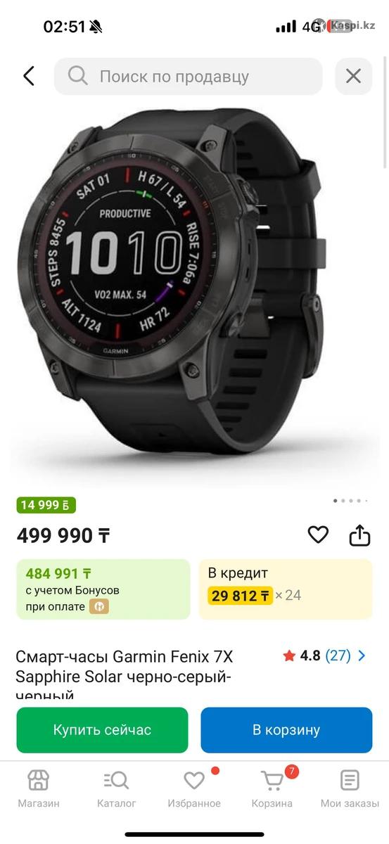Viewport: 389px width, 844px height.
Task: Open the bonus price 484 991 ₸ card
Action: [x=103, y=589]
